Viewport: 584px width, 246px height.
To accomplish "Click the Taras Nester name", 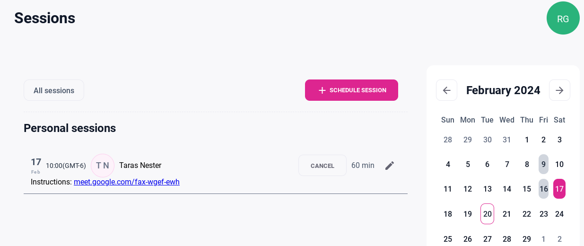I will click(x=140, y=166).
